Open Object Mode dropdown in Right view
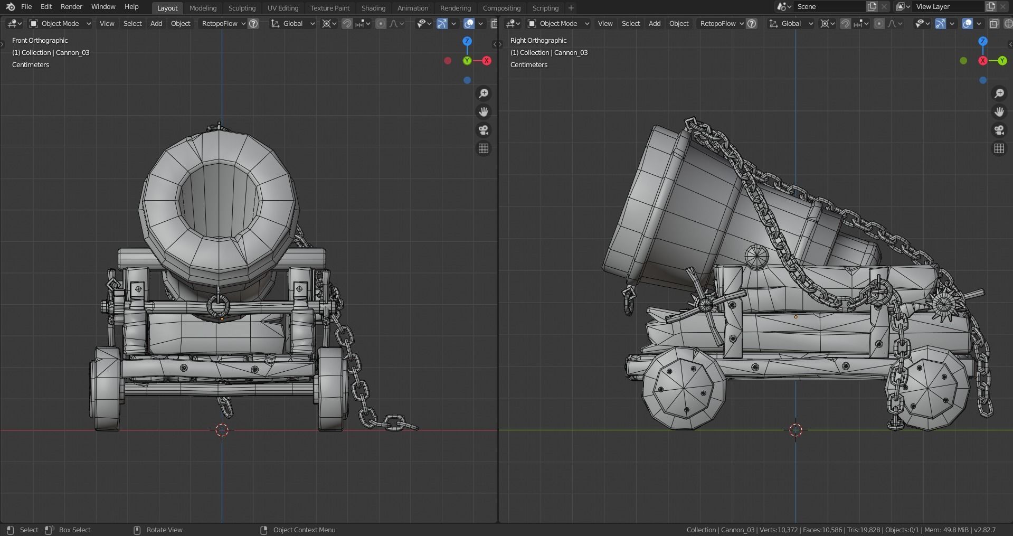 click(x=558, y=23)
